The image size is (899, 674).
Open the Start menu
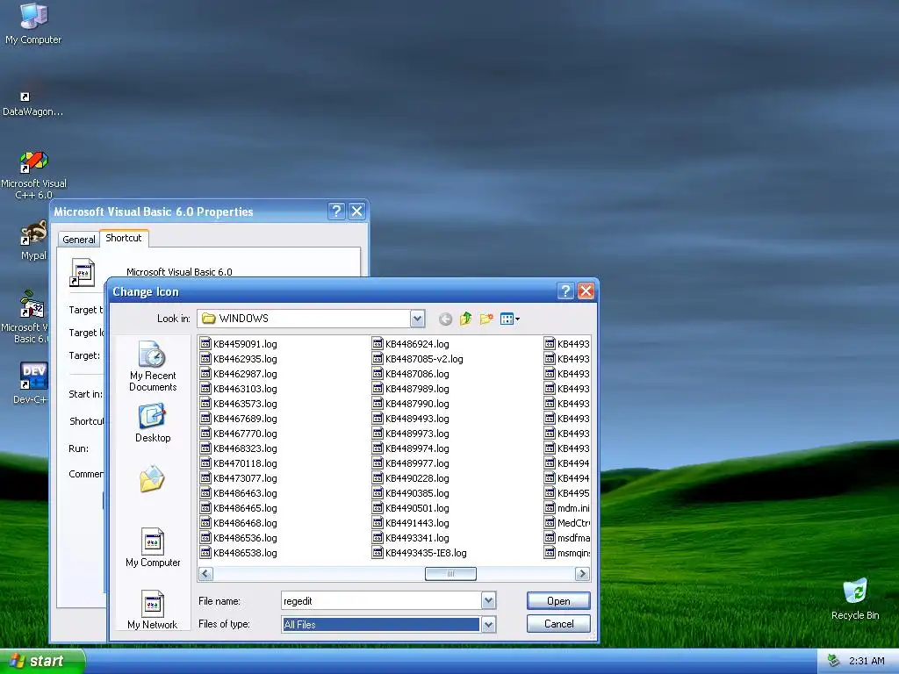click(42, 661)
